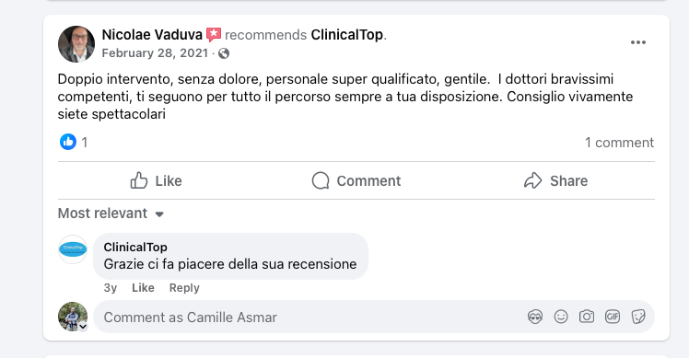Click the red recommendation star badge
The height and width of the screenshot is (358, 689).
[x=214, y=35]
